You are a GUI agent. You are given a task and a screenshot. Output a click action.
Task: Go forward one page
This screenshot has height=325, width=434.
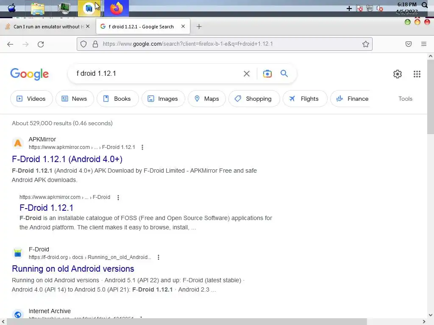(x=25, y=44)
